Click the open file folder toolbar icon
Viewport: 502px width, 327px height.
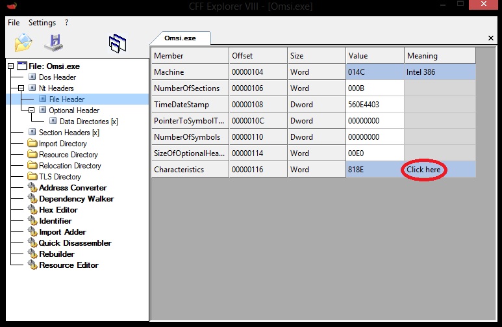point(23,42)
